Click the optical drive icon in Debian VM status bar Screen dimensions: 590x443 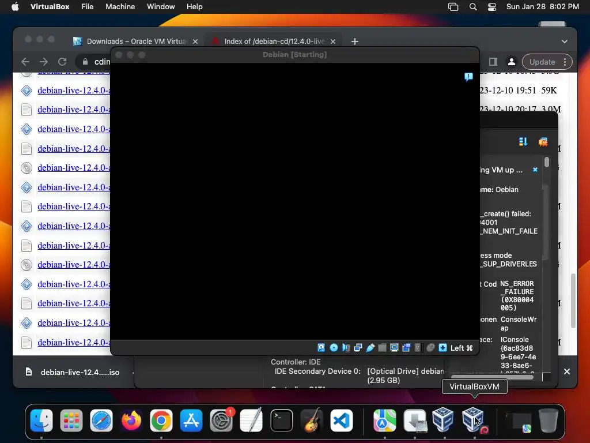(x=334, y=348)
